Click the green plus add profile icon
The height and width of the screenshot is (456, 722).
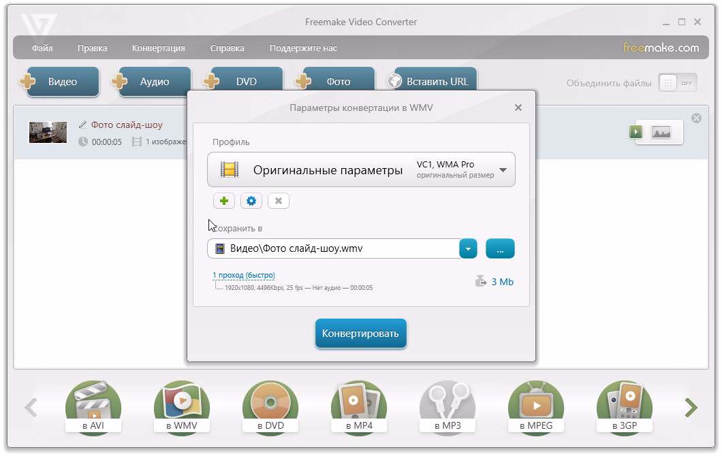(x=223, y=201)
